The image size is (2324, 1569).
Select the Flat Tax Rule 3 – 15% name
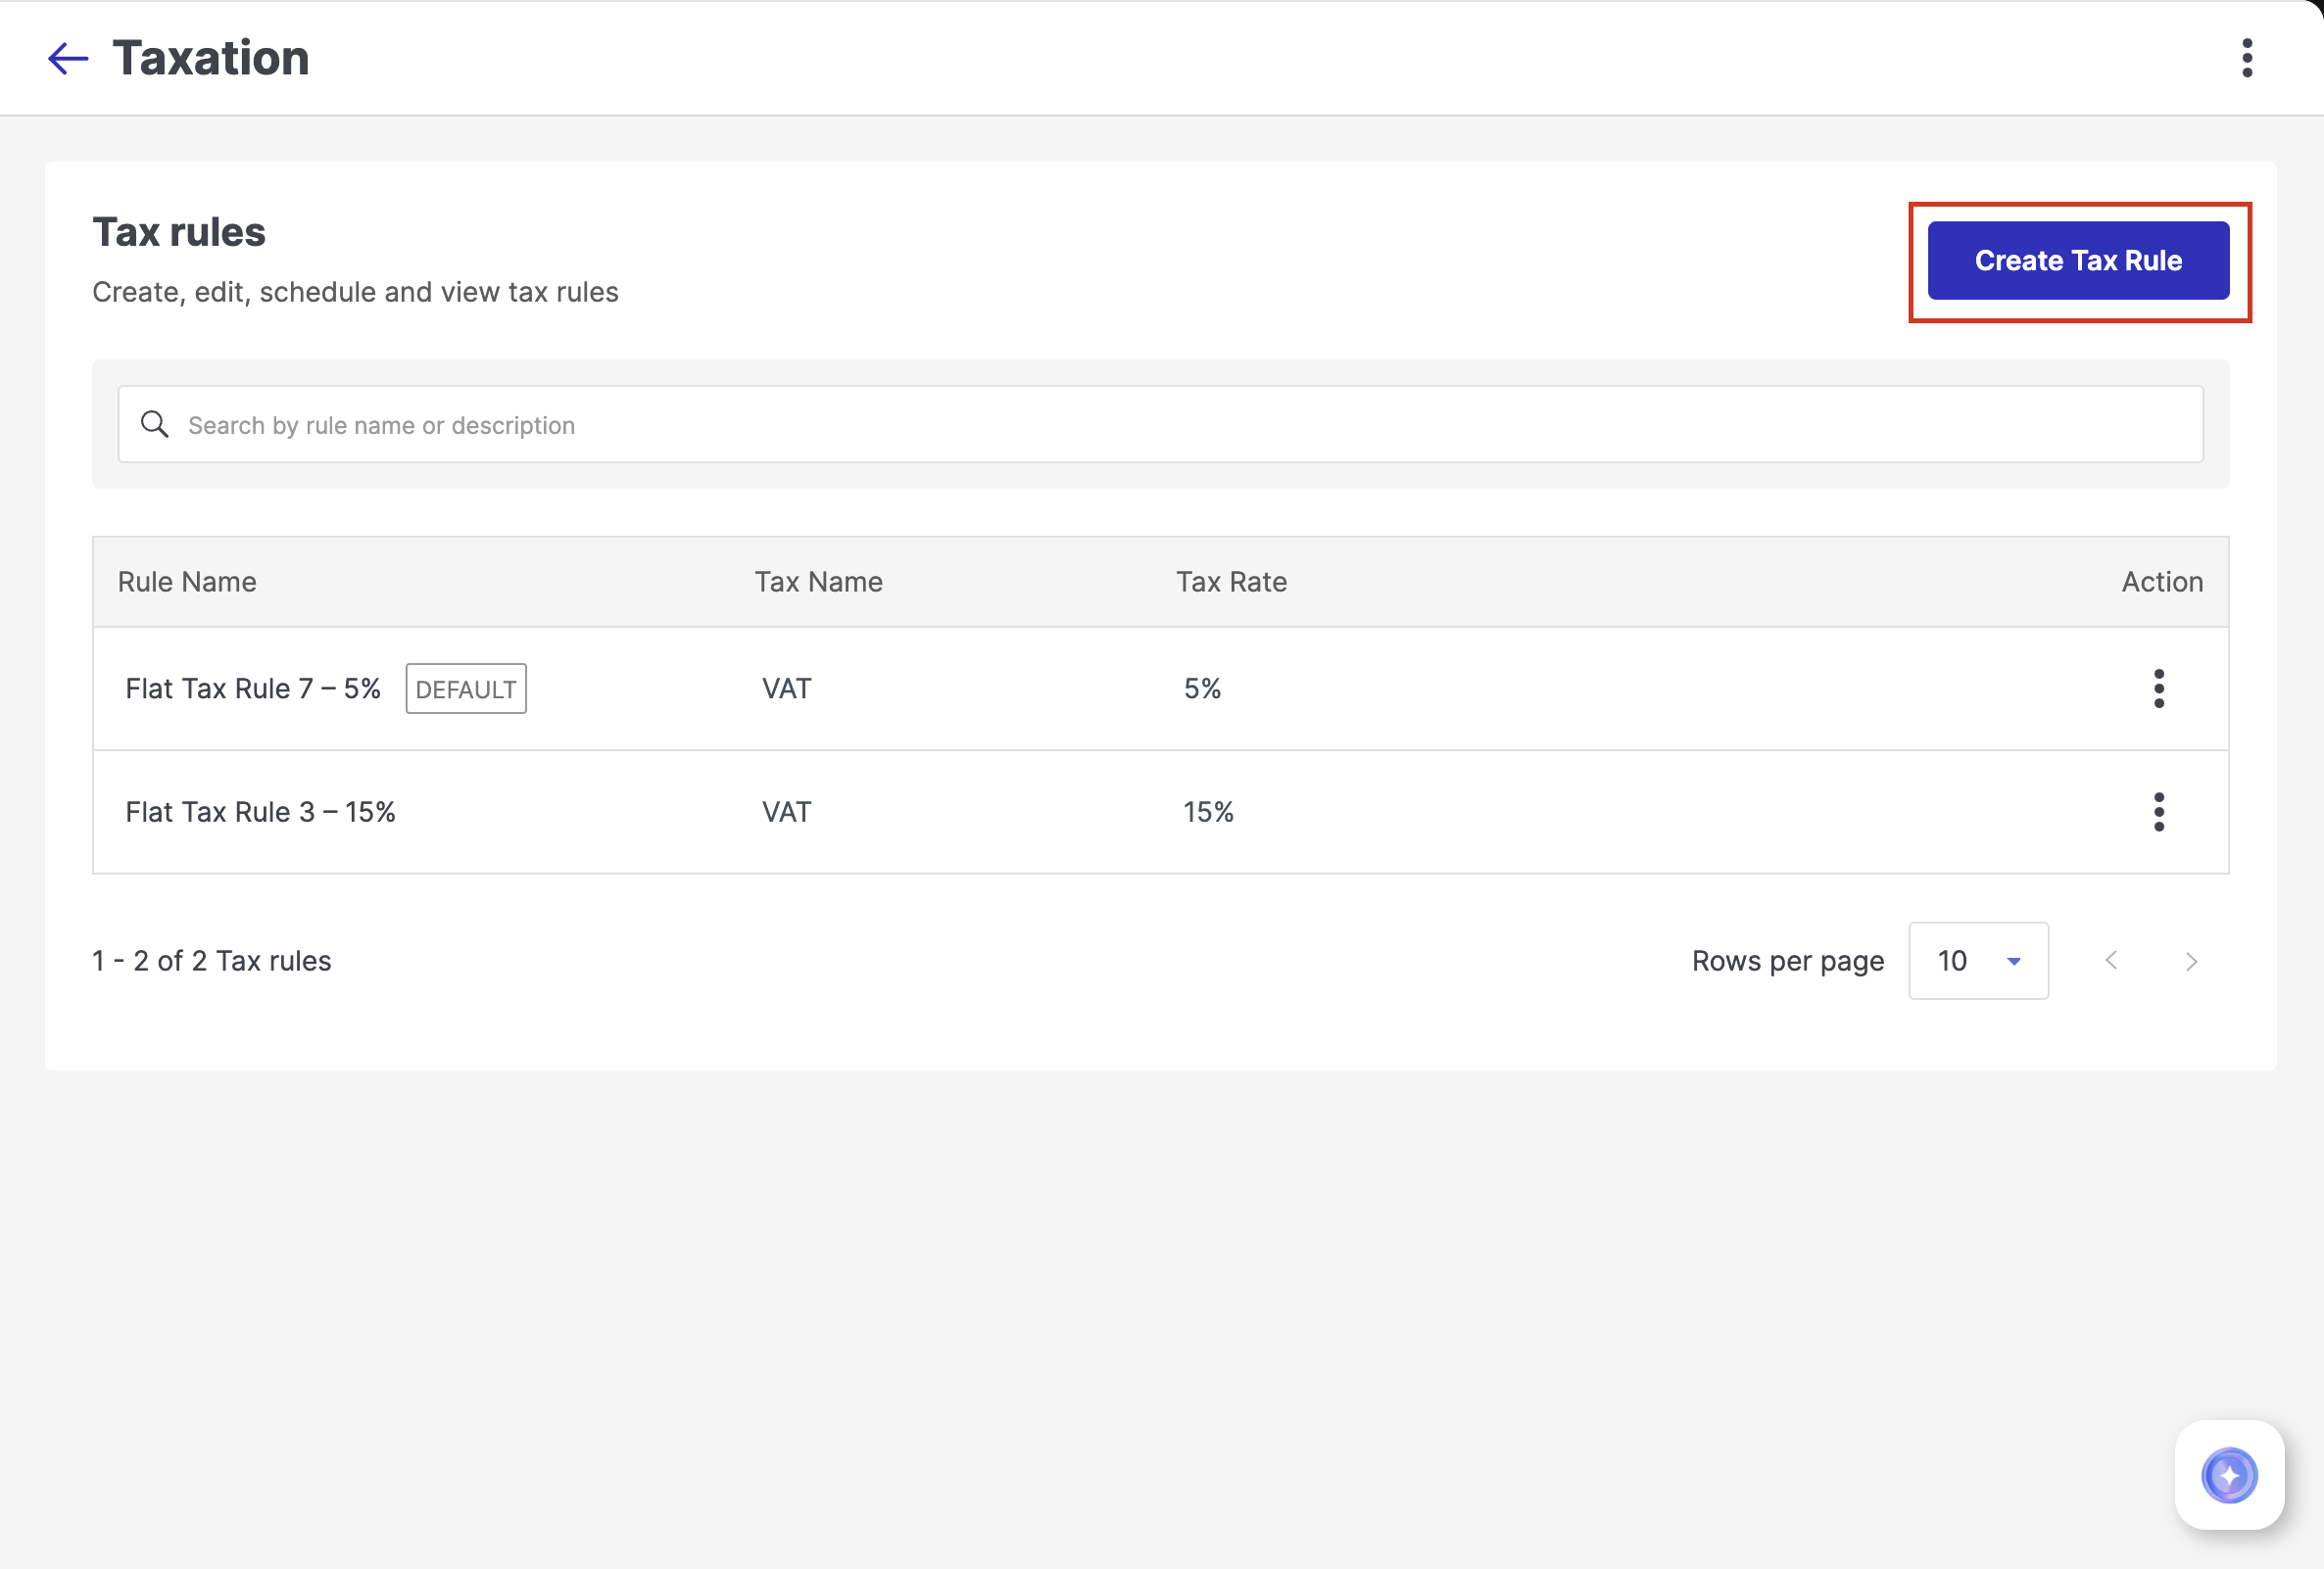click(x=260, y=813)
